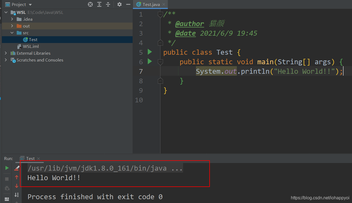Click the run gutter arrow on line 5
The height and width of the screenshot is (203, 352).
150,52
